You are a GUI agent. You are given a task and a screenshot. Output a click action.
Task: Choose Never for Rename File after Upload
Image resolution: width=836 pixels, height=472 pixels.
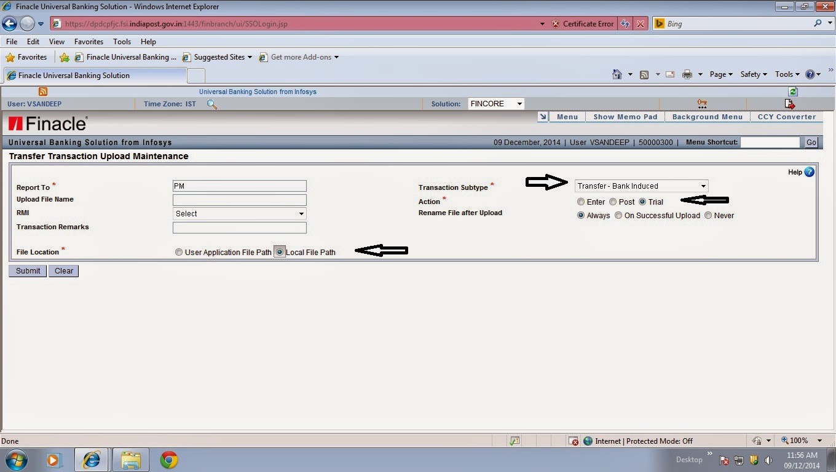click(708, 215)
